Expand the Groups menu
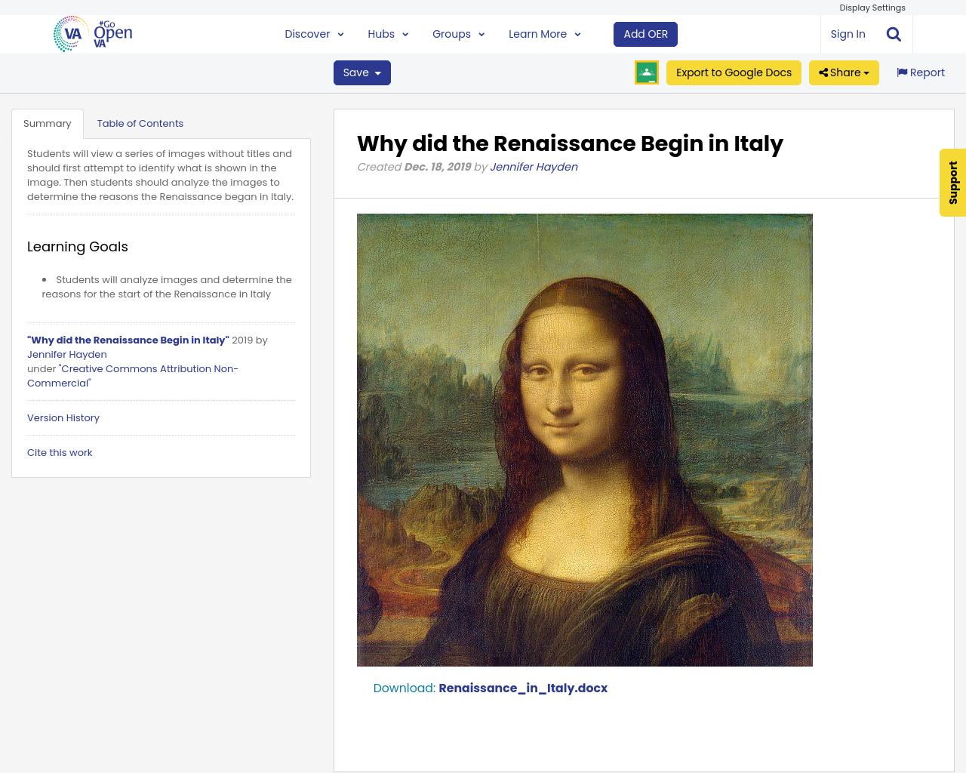The height and width of the screenshot is (773, 966). pos(458,34)
